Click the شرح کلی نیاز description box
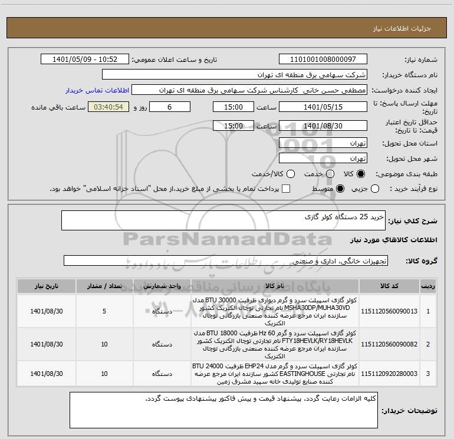This screenshot has height=439, width=454. (x=223, y=220)
